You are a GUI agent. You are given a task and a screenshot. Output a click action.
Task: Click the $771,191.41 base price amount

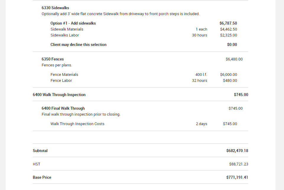237,178
